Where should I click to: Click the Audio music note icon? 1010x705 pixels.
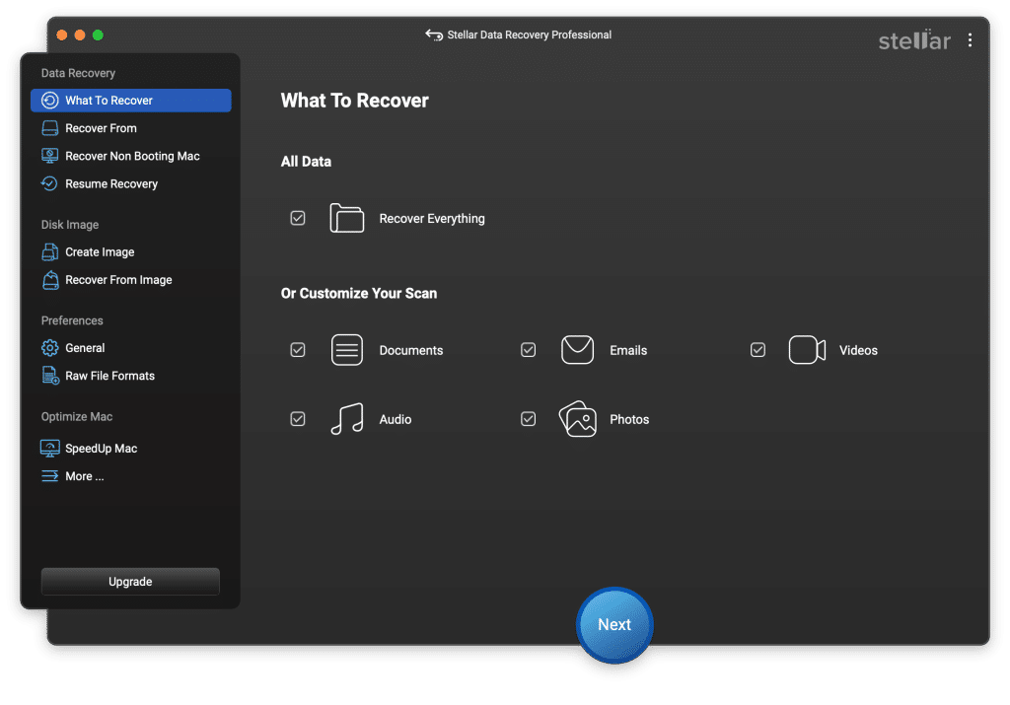(x=347, y=419)
